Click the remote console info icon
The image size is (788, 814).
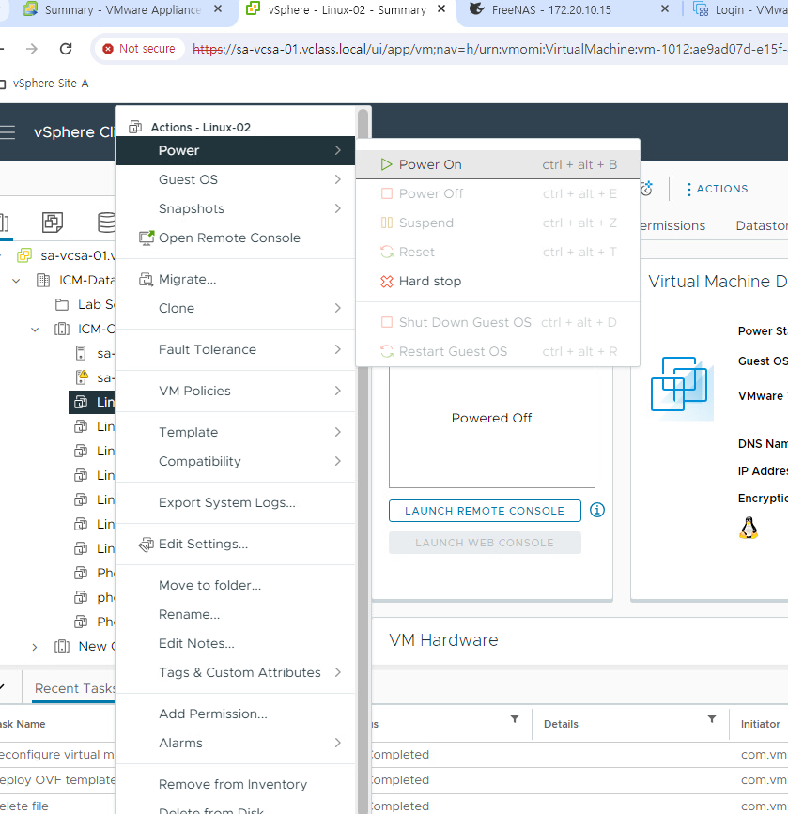[597, 511]
